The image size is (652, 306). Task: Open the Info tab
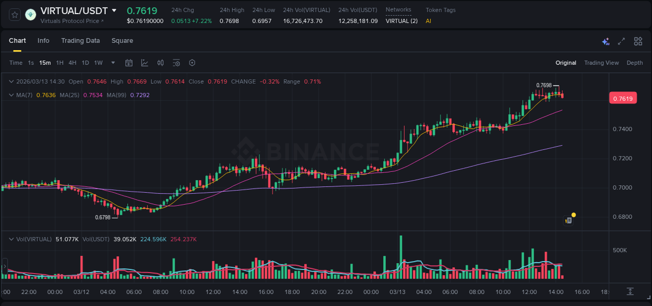[x=43, y=40]
